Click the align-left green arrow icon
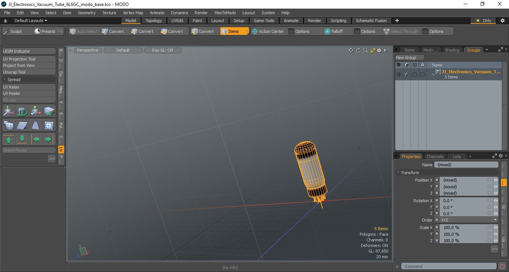Image resolution: width=509 pixels, height=272 pixels. click(36, 139)
